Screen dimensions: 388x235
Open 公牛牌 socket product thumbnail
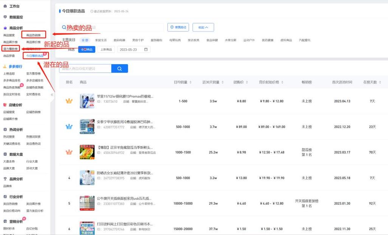coord(87,203)
